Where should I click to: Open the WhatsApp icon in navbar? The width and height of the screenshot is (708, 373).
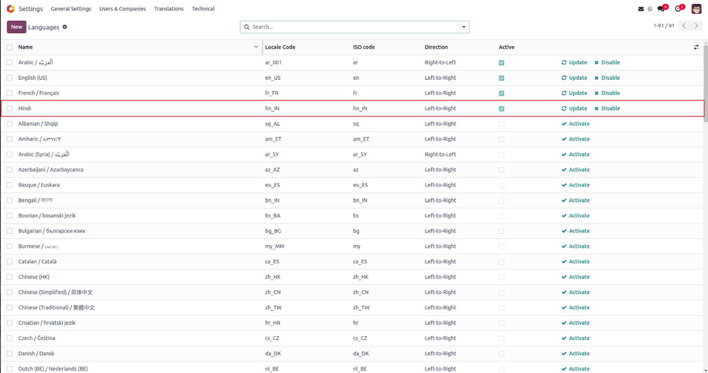[650, 9]
